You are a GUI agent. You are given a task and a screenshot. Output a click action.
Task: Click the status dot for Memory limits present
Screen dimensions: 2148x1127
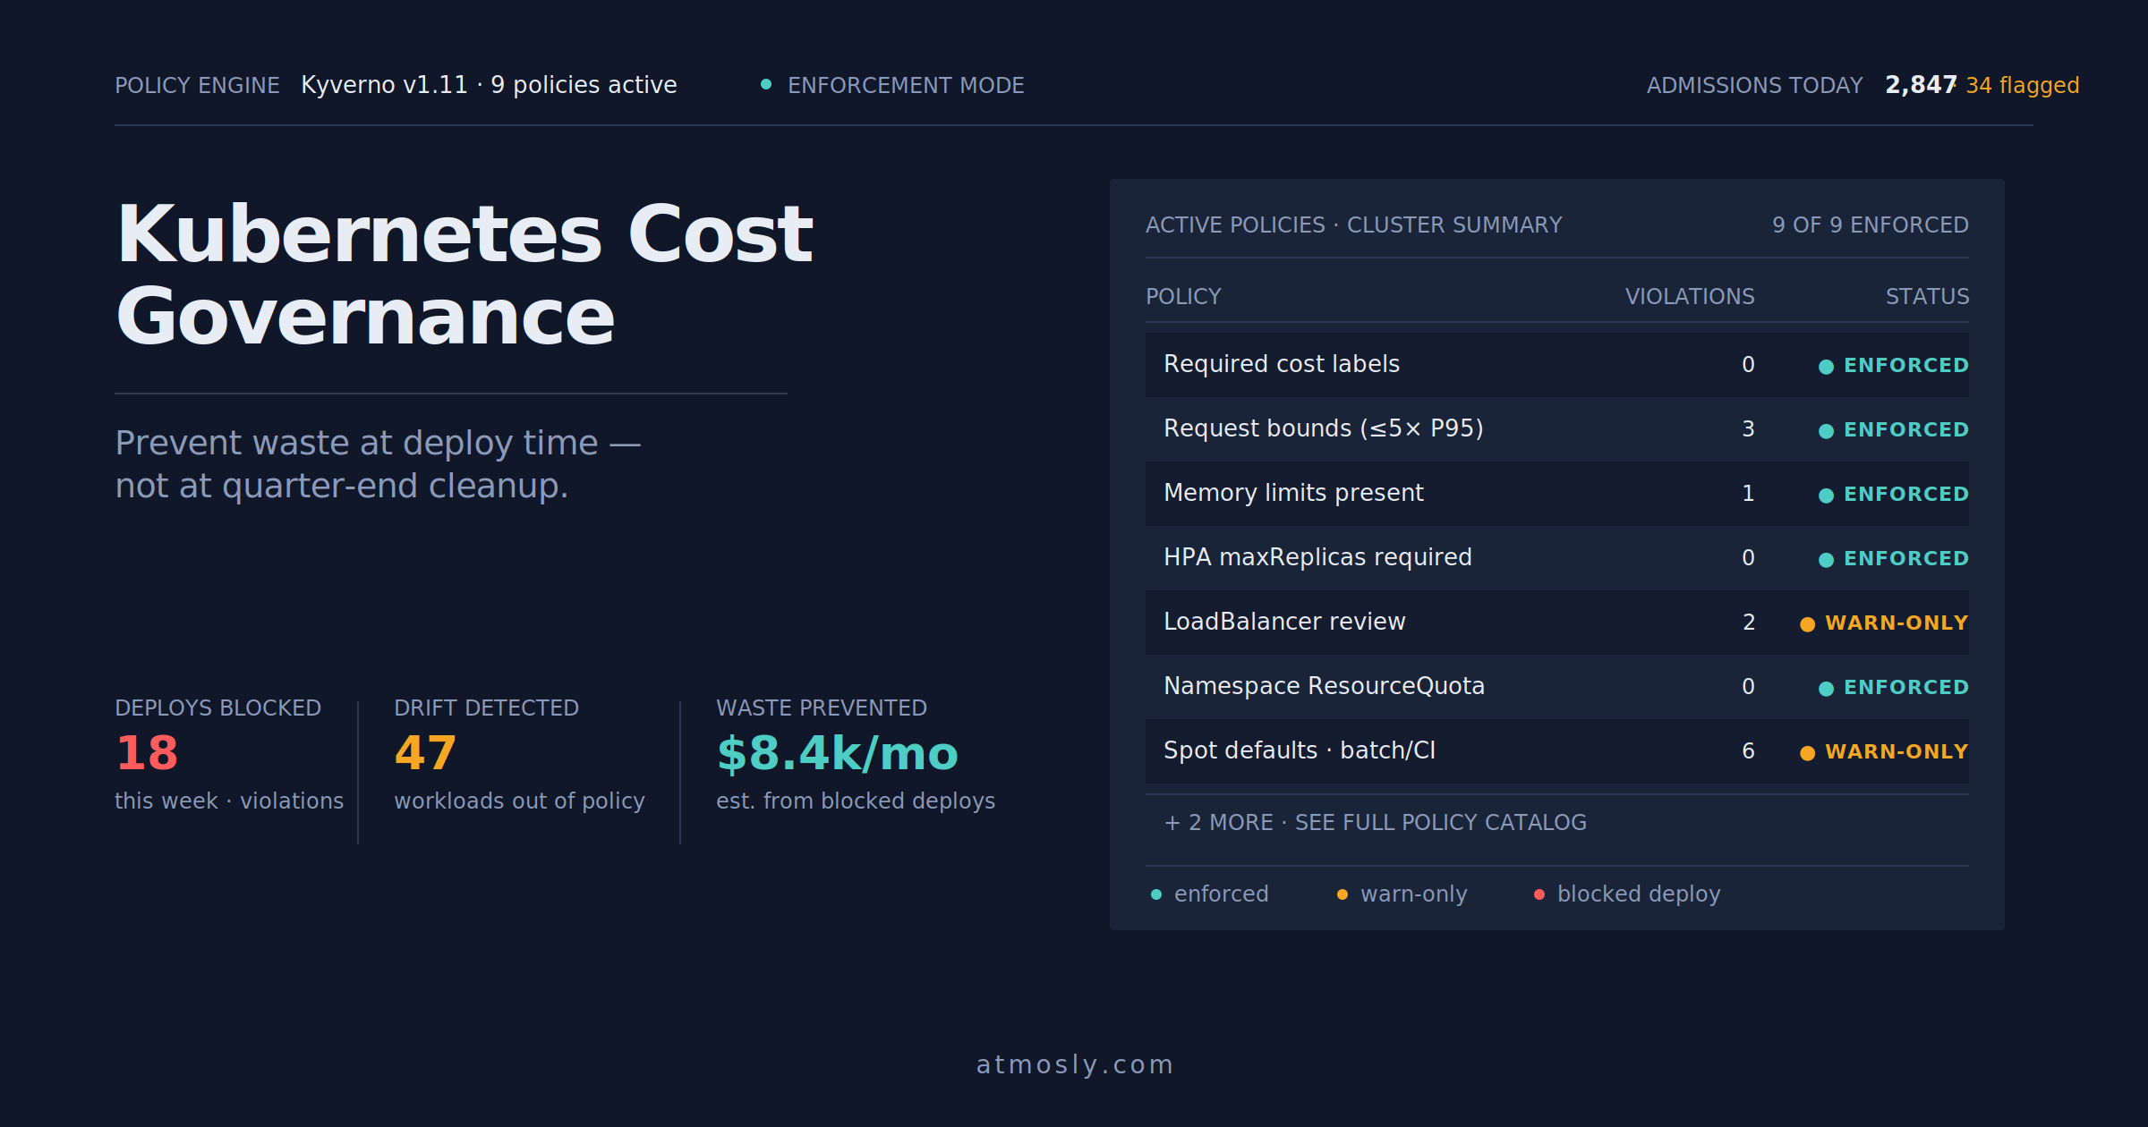tap(1826, 496)
